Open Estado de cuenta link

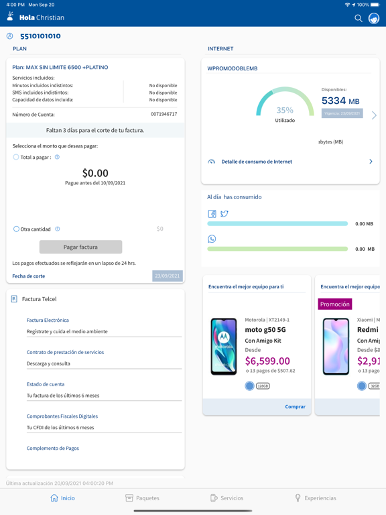[46, 384]
